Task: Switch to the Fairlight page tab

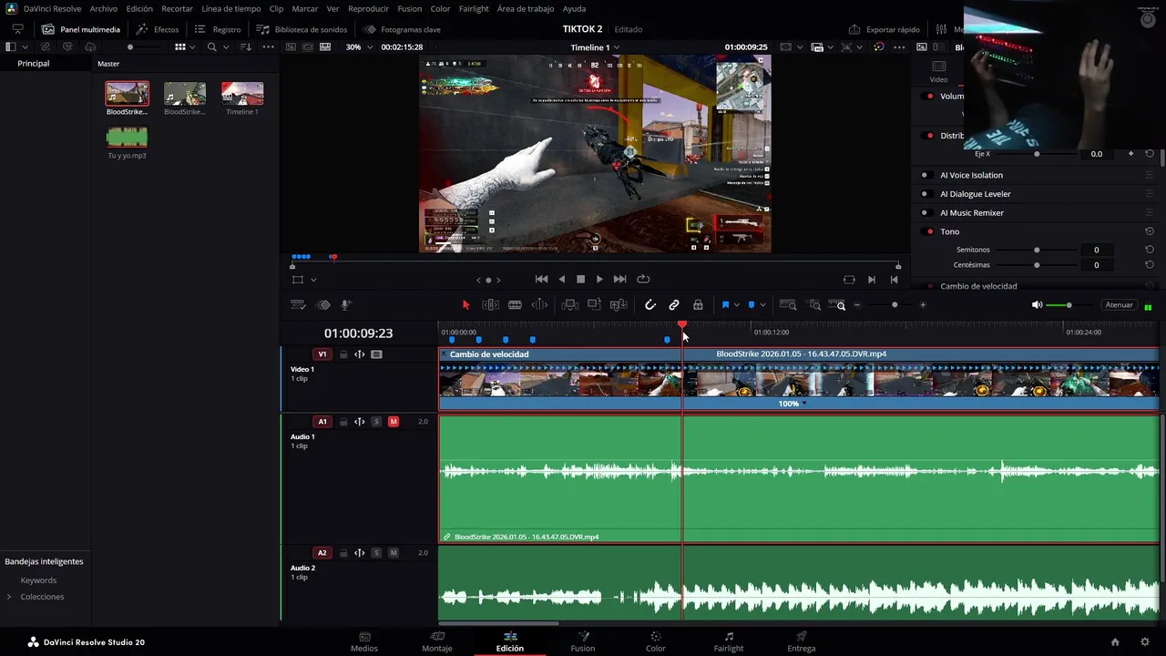Action: [729, 642]
